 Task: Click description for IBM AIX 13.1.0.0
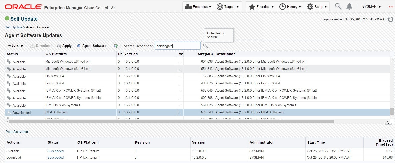coord(266,98)
